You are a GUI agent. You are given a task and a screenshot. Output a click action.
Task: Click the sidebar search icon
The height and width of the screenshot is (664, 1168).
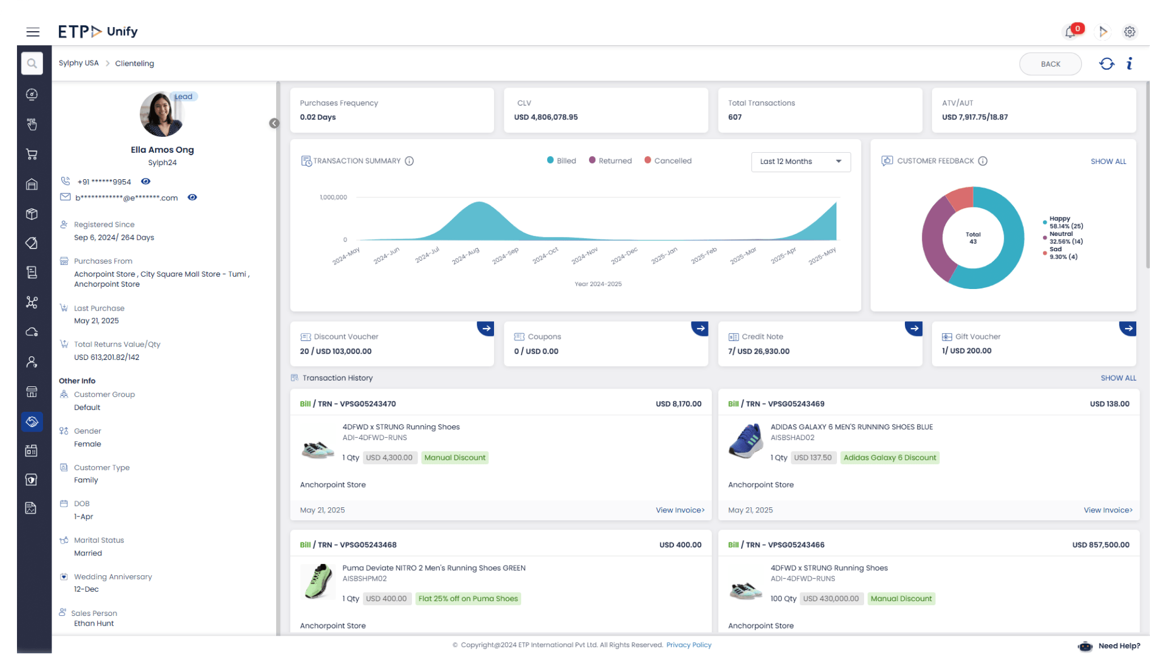pos(32,63)
